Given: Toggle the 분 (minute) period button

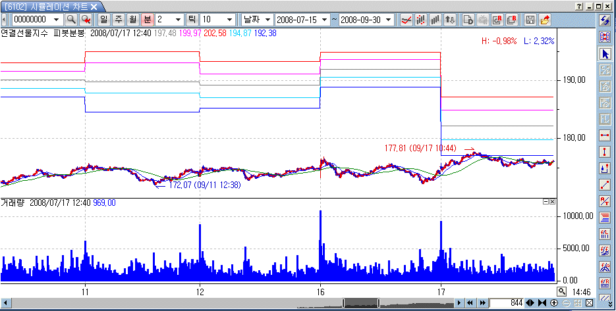Looking at the screenshot, I should pos(147,19).
